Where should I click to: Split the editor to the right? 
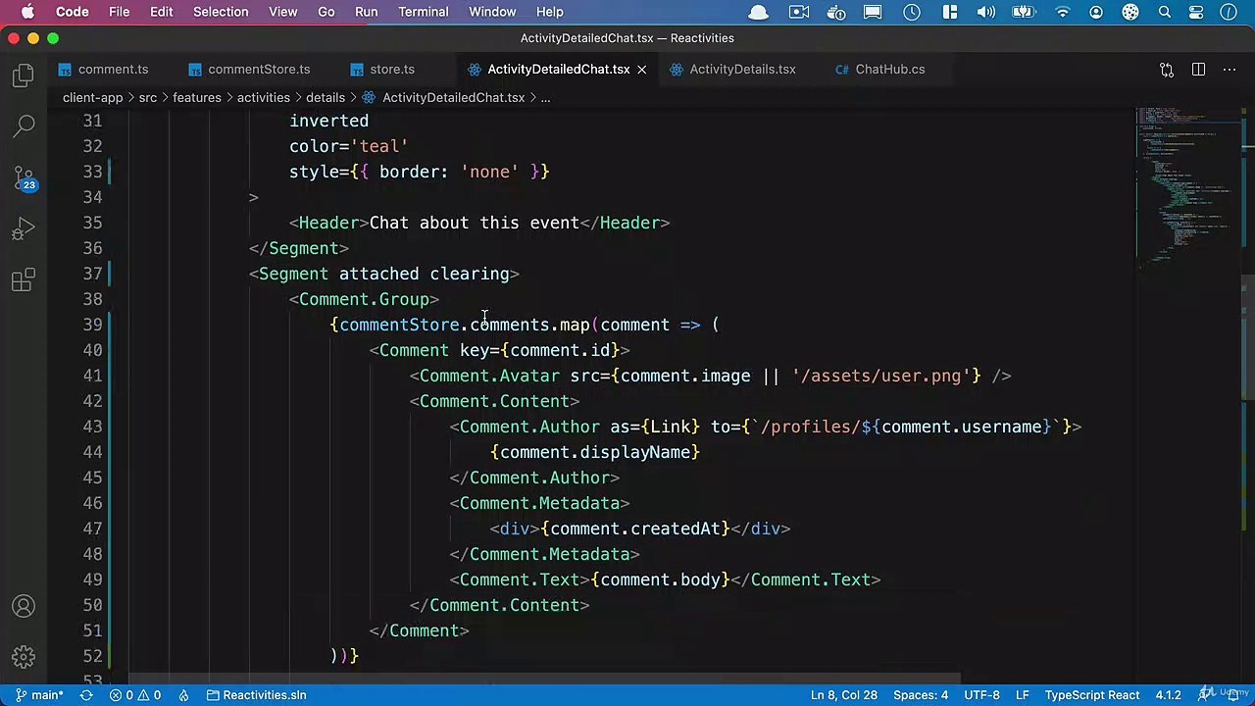click(x=1198, y=70)
